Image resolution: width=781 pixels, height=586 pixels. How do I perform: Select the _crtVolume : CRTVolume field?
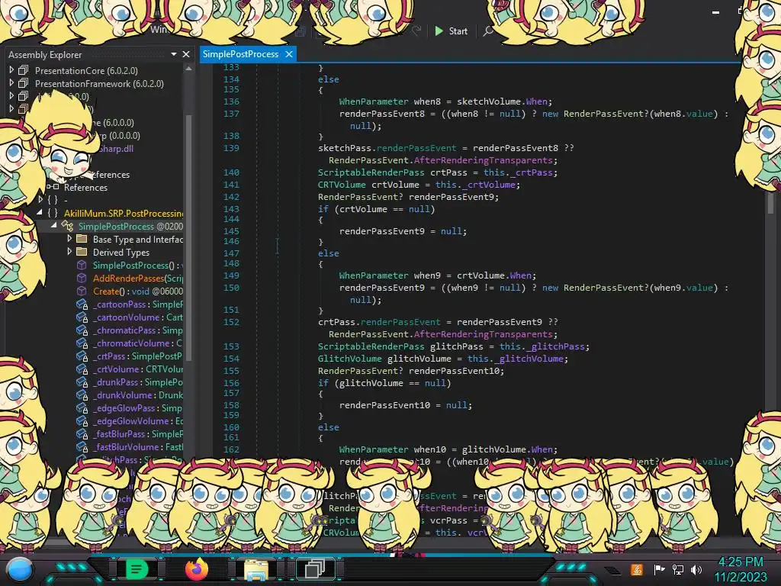137,369
